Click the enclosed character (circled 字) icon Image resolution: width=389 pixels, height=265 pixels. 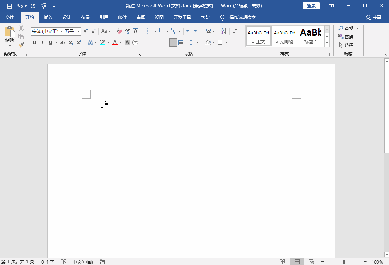[135, 42]
